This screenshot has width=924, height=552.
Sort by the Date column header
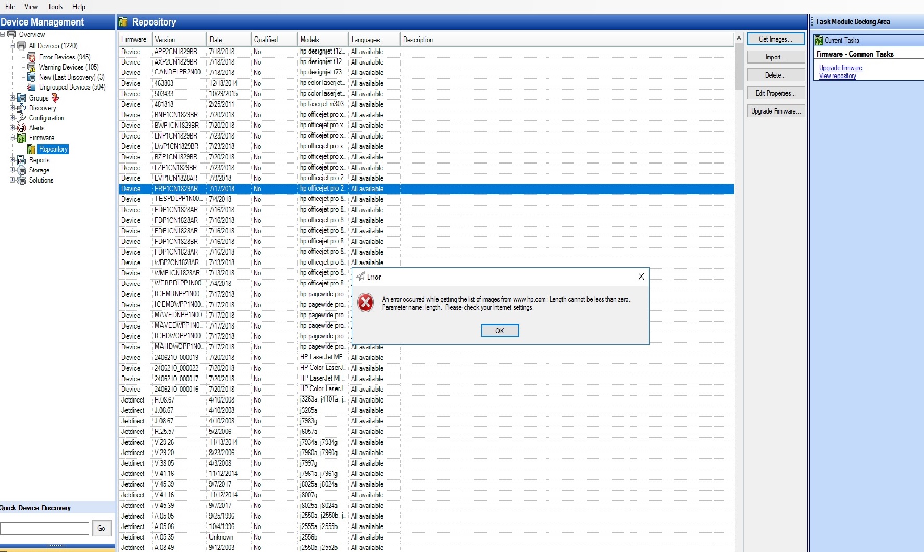point(229,40)
